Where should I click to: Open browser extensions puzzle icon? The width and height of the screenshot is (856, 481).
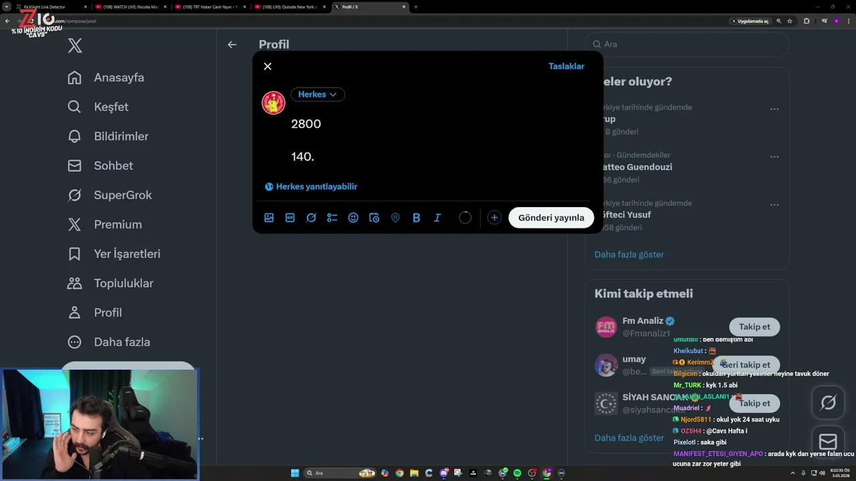(x=807, y=21)
